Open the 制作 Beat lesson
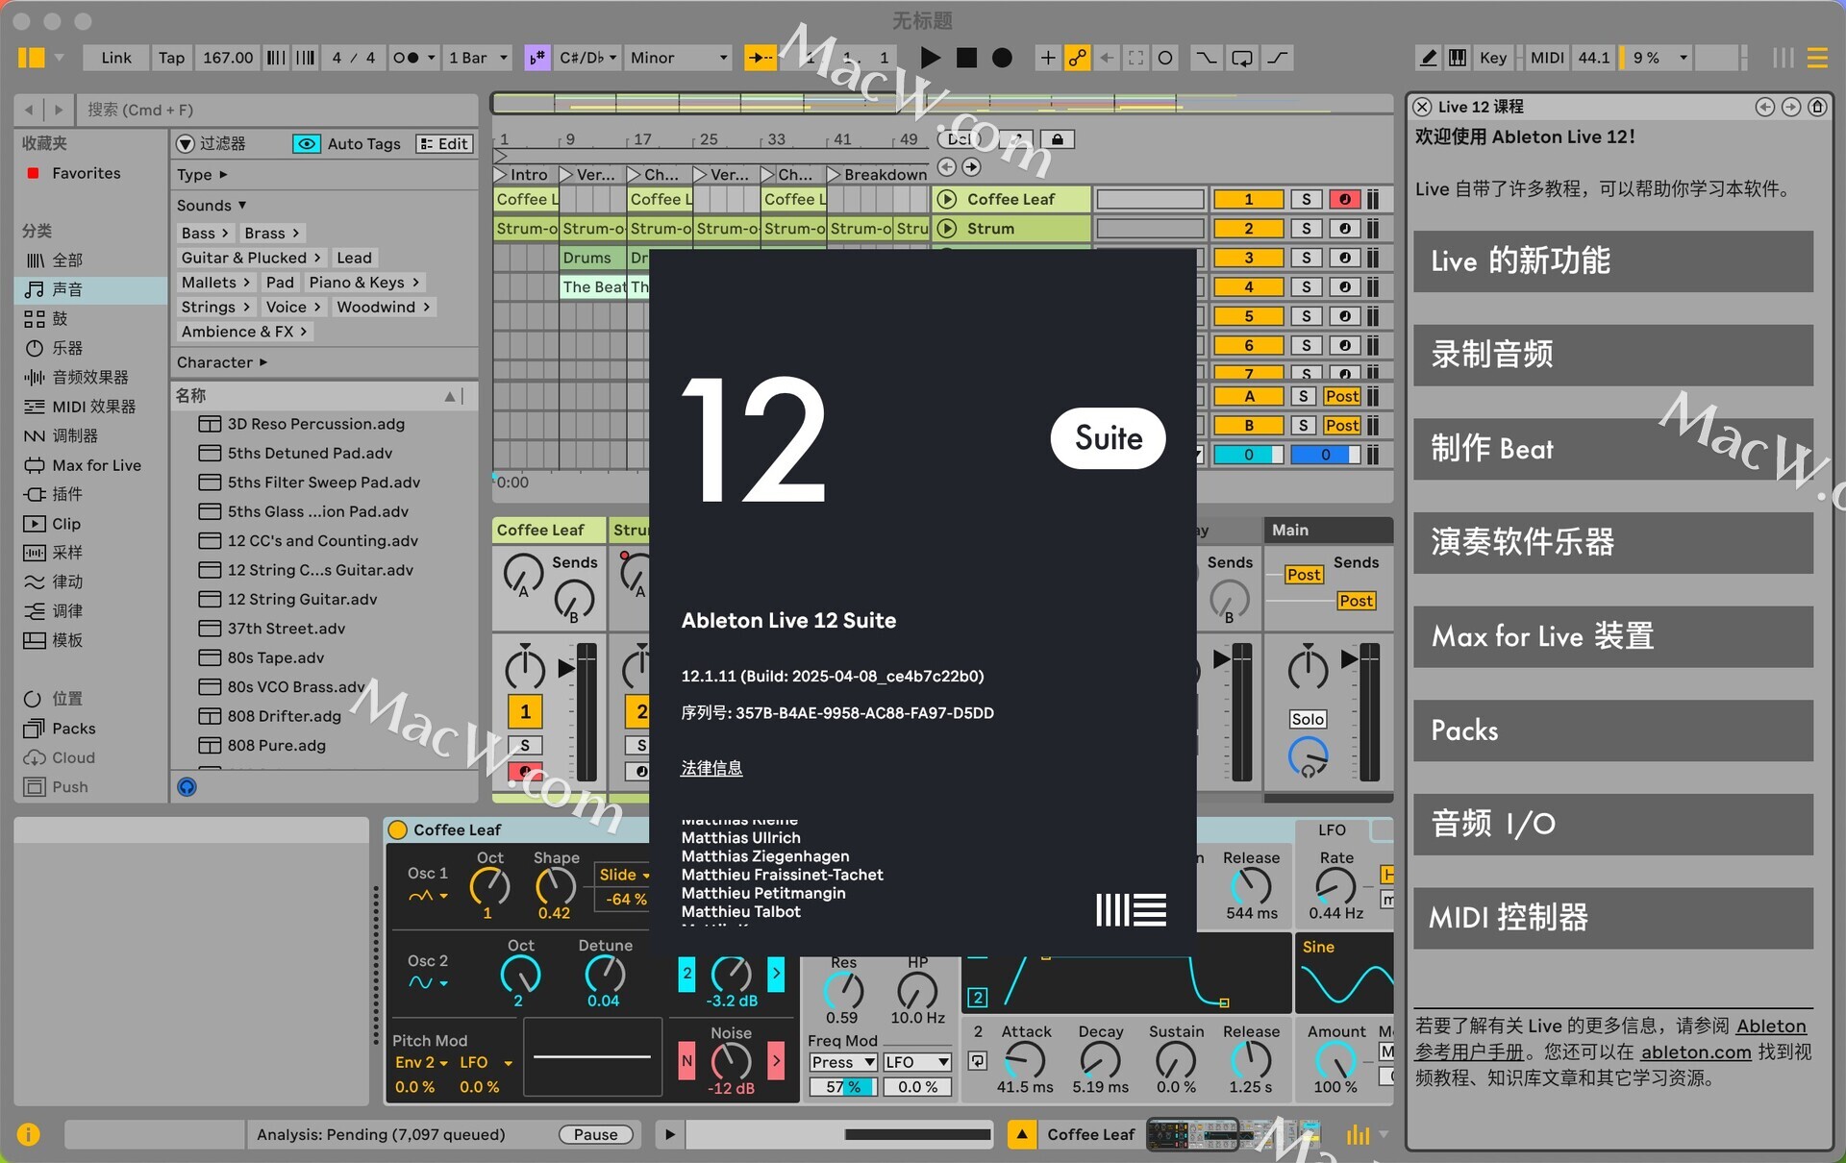The image size is (1846, 1163). tap(1612, 449)
